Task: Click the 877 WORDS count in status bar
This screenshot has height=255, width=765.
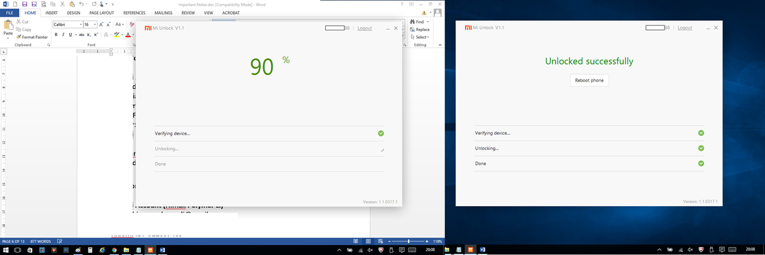Action: pyautogui.click(x=40, y=241)
